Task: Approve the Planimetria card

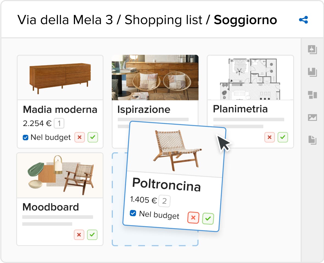Action: click(283, 137)
